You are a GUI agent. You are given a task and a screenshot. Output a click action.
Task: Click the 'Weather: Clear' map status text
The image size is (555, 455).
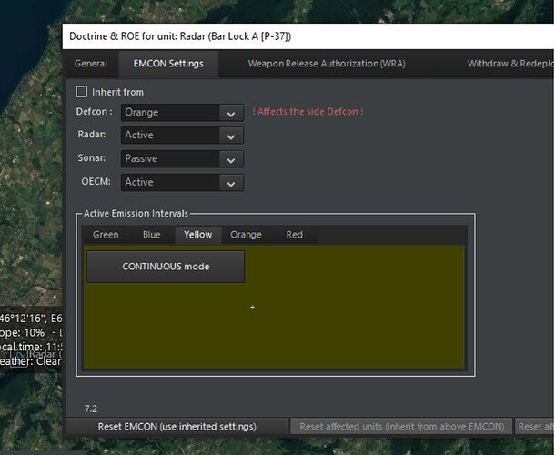point(31,361)
